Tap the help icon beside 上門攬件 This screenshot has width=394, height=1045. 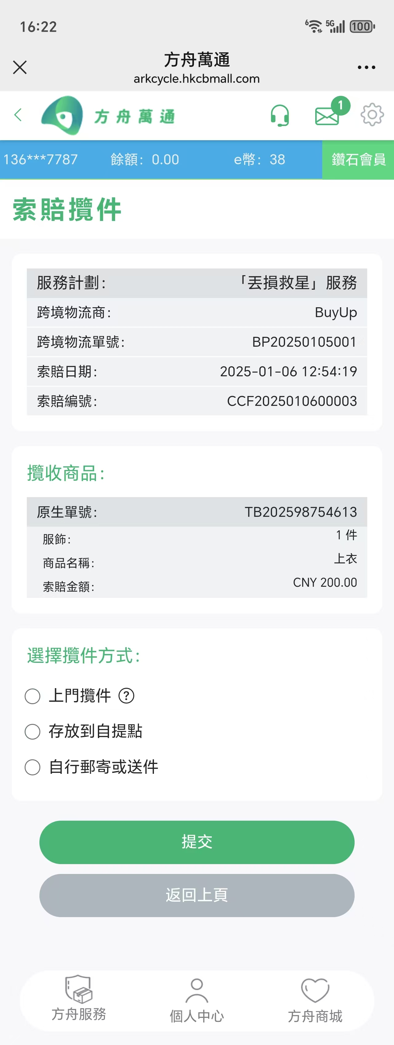point(127,696)
